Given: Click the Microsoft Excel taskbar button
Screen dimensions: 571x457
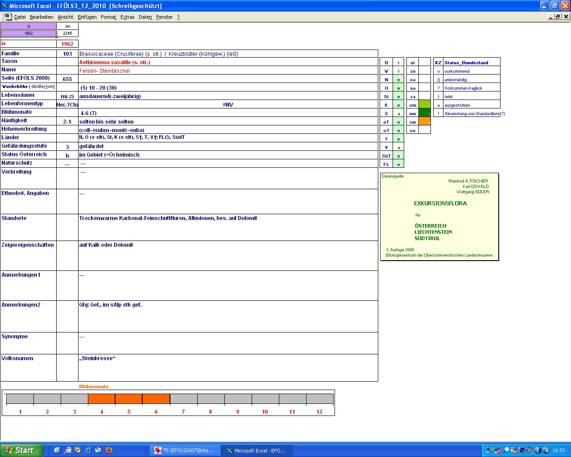Looking at the screenshot, I should click(257, 451).
